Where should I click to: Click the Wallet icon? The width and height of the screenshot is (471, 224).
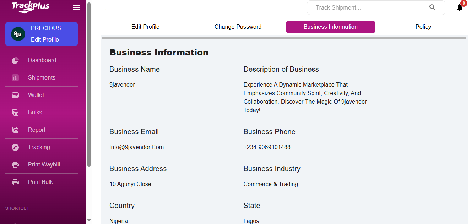point(15,95)
